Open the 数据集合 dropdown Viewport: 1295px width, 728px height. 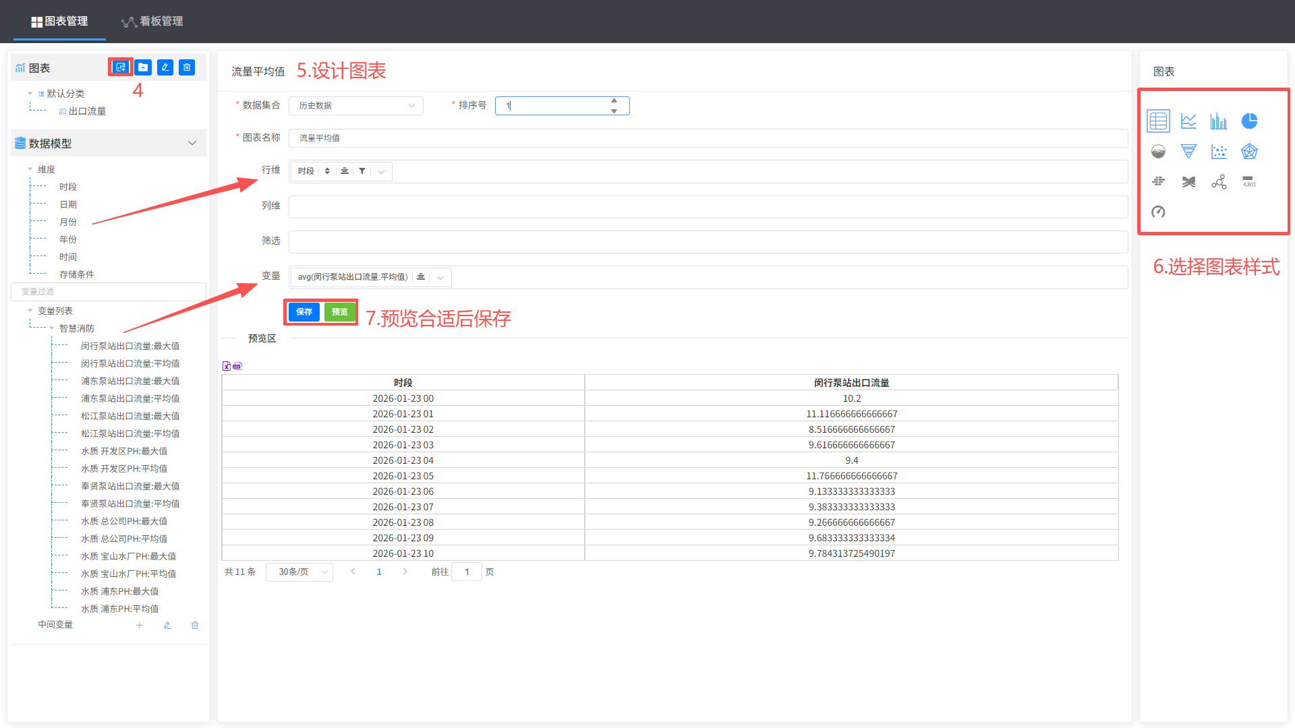pyautogui.click(x=356, y=106)
